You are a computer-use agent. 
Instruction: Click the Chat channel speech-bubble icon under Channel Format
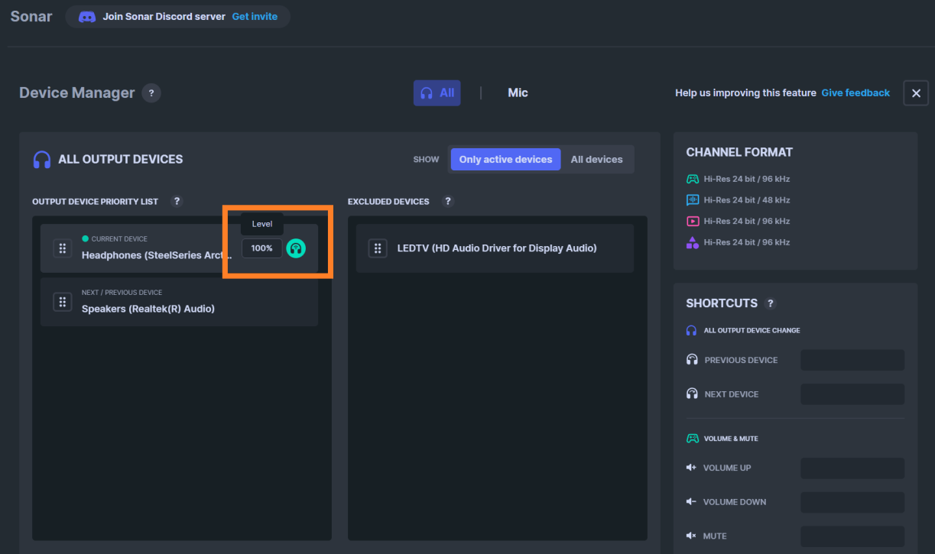(x=692, y=199)
